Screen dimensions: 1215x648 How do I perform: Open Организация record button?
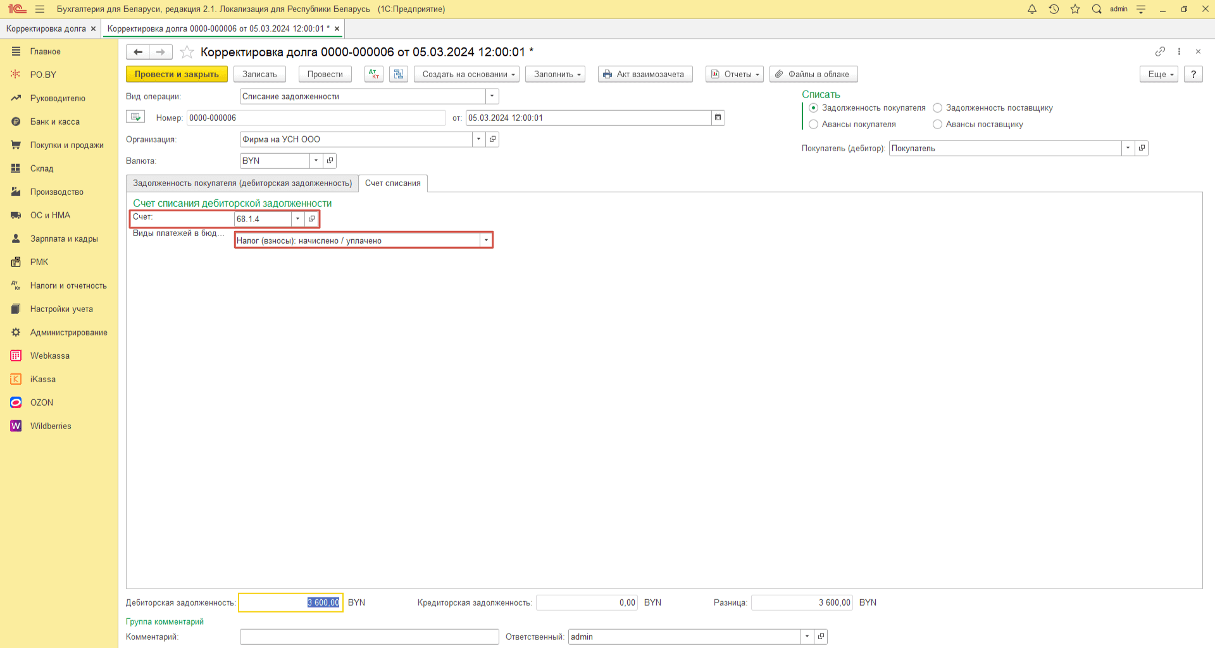(x=492, y=139)
